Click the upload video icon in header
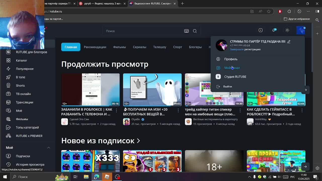This screenshot has width=322, height=181. pos(261,30)
